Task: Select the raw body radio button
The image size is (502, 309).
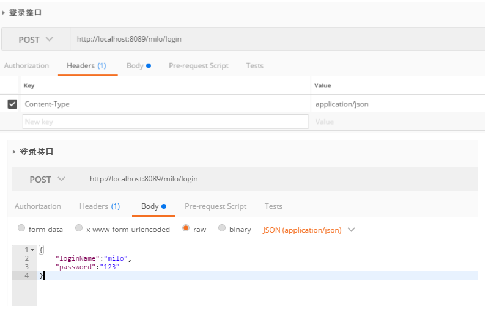Action: [186, 228]
